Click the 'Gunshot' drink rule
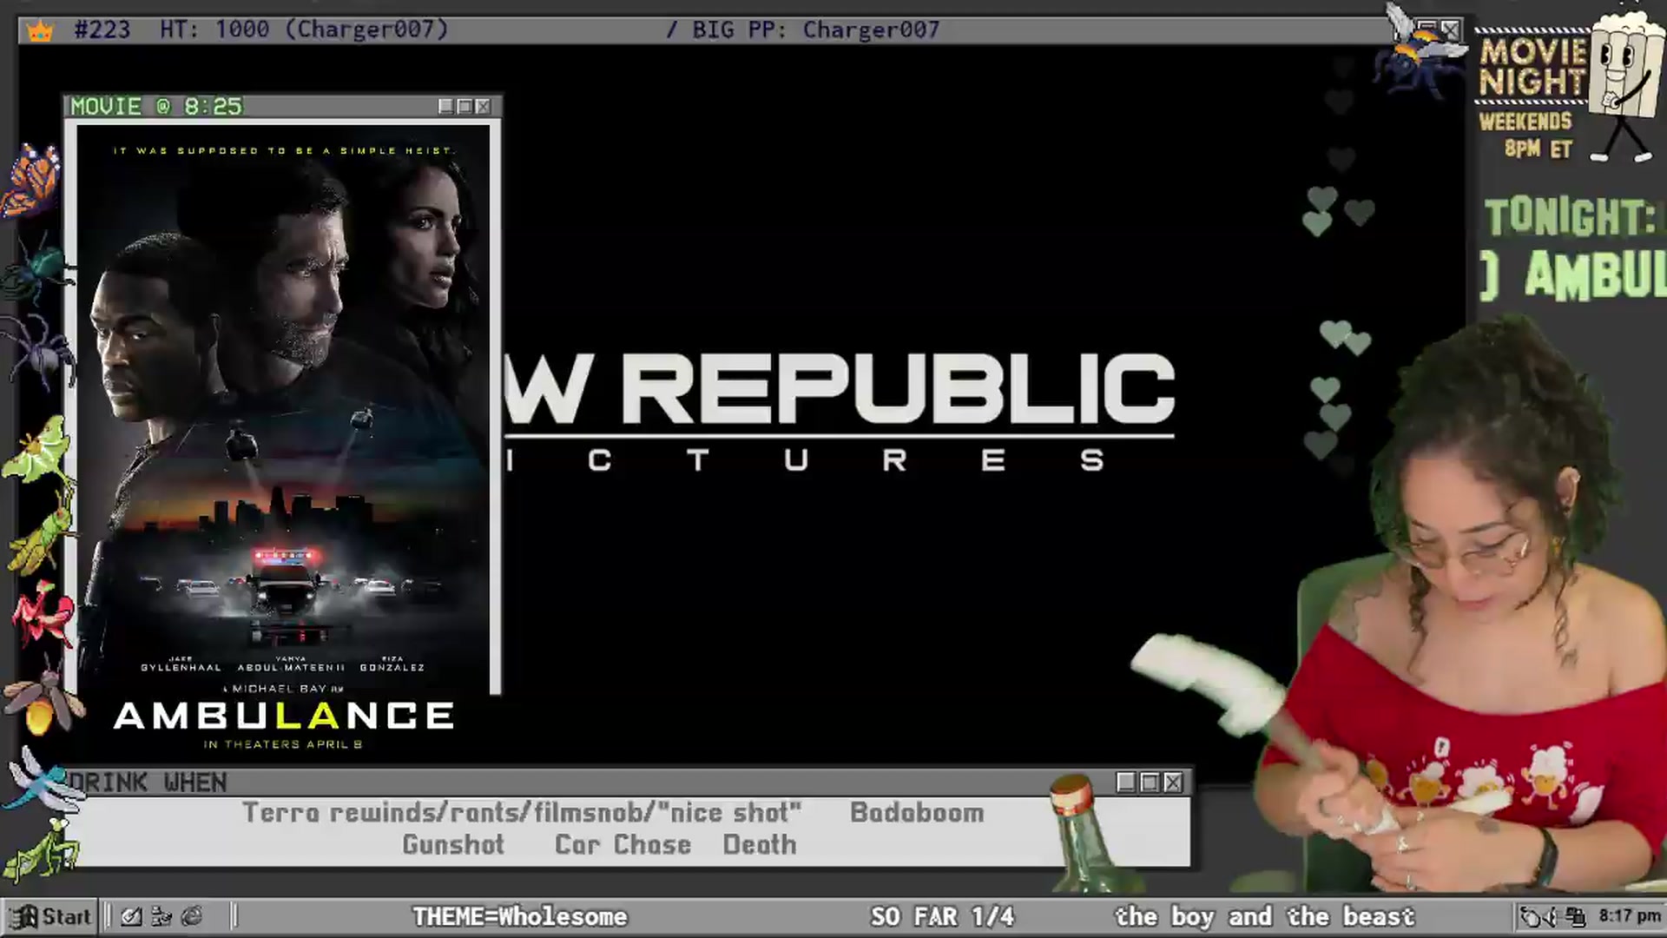The height and width of the screenshot is (938, 1667). point(453,845)
